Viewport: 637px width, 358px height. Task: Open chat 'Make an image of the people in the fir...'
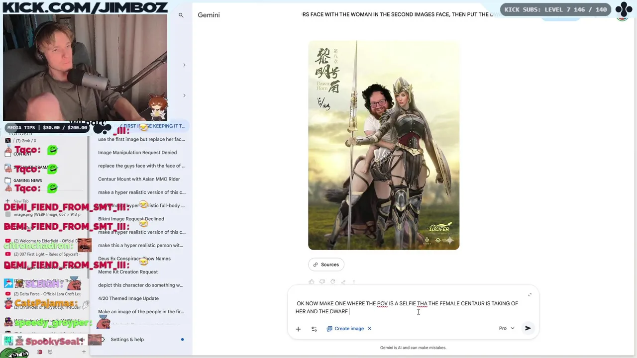pos(141,312)
